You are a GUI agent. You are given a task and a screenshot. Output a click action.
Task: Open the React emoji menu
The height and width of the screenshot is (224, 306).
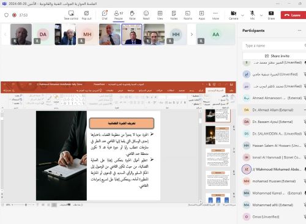point(146,15)
